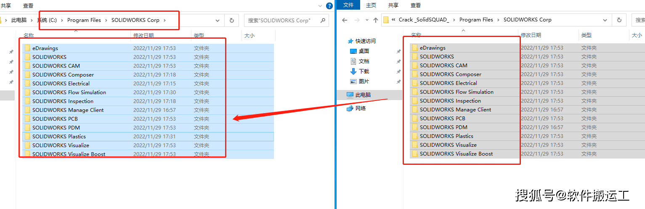
Task: Select SOLIDWORKS PDM in left window
Action: click(147, 128)
